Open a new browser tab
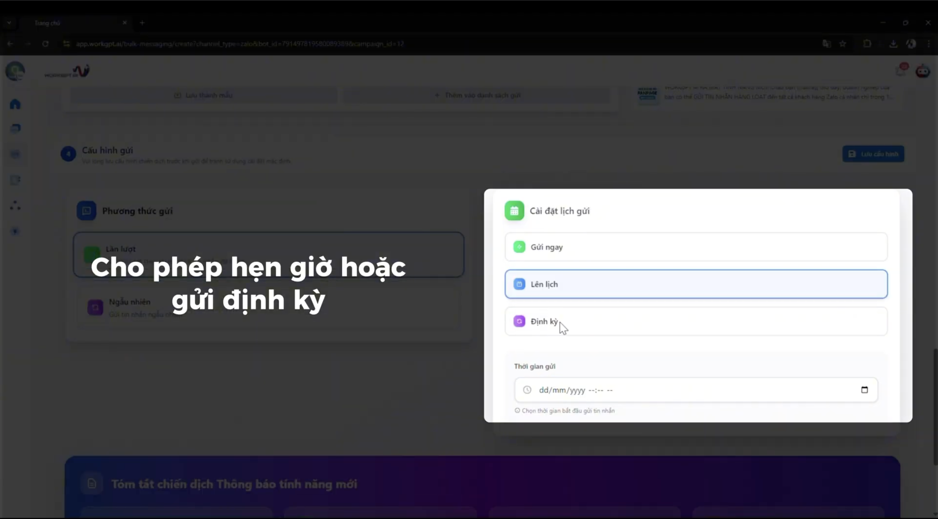The image size is (938, 519). tap(142, 23)
